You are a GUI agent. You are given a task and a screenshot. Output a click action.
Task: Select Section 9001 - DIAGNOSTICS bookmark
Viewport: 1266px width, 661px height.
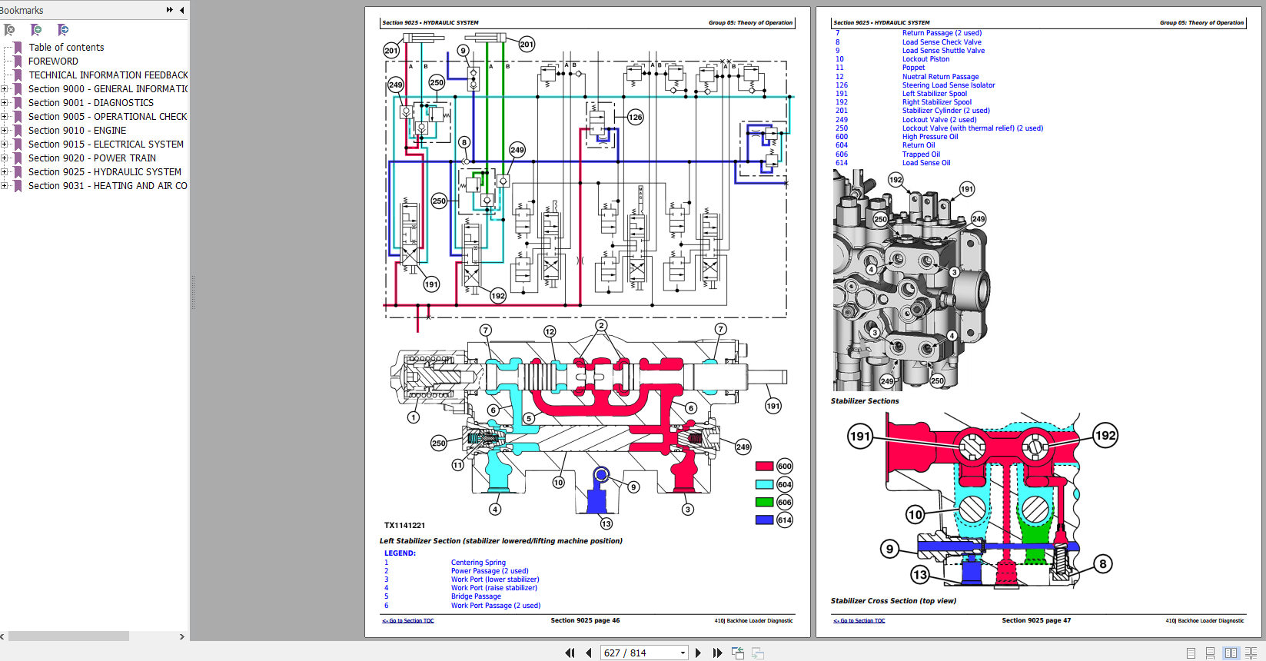[91, 103]
